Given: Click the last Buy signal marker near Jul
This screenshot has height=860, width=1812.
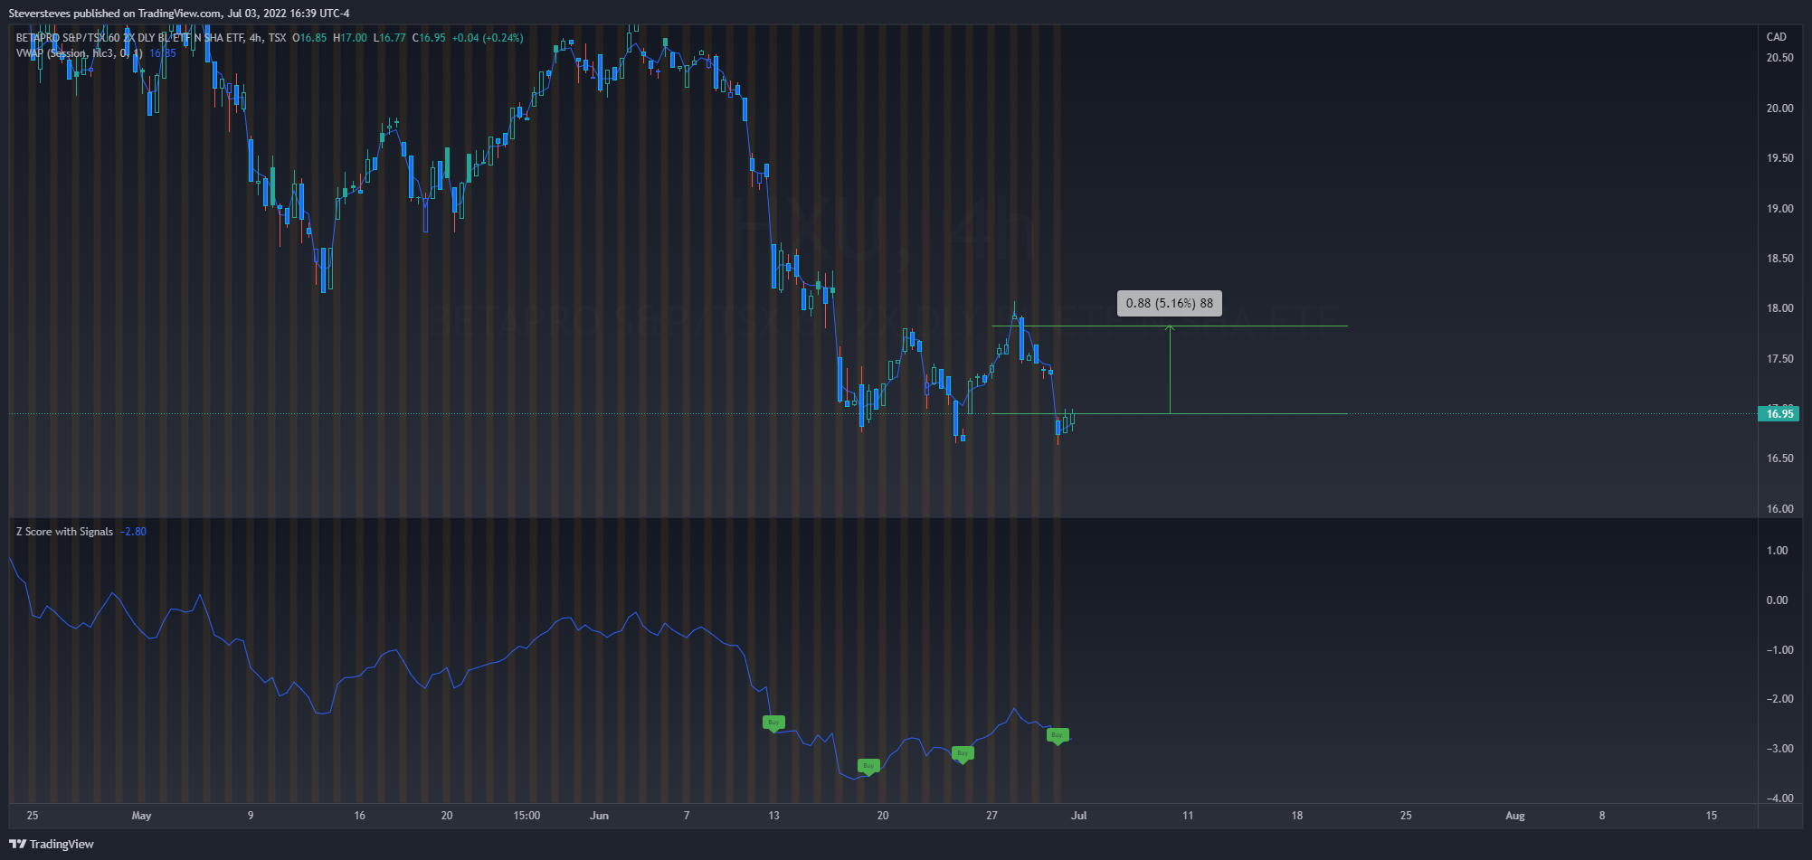Looking at the screenshot, I should tap(1058, 735).
